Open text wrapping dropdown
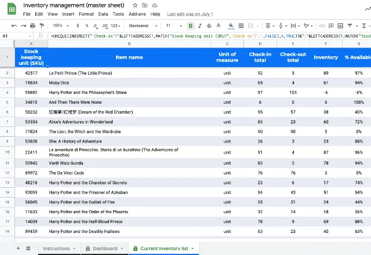This screenshot has height=255, width=371. click(295, 25)
